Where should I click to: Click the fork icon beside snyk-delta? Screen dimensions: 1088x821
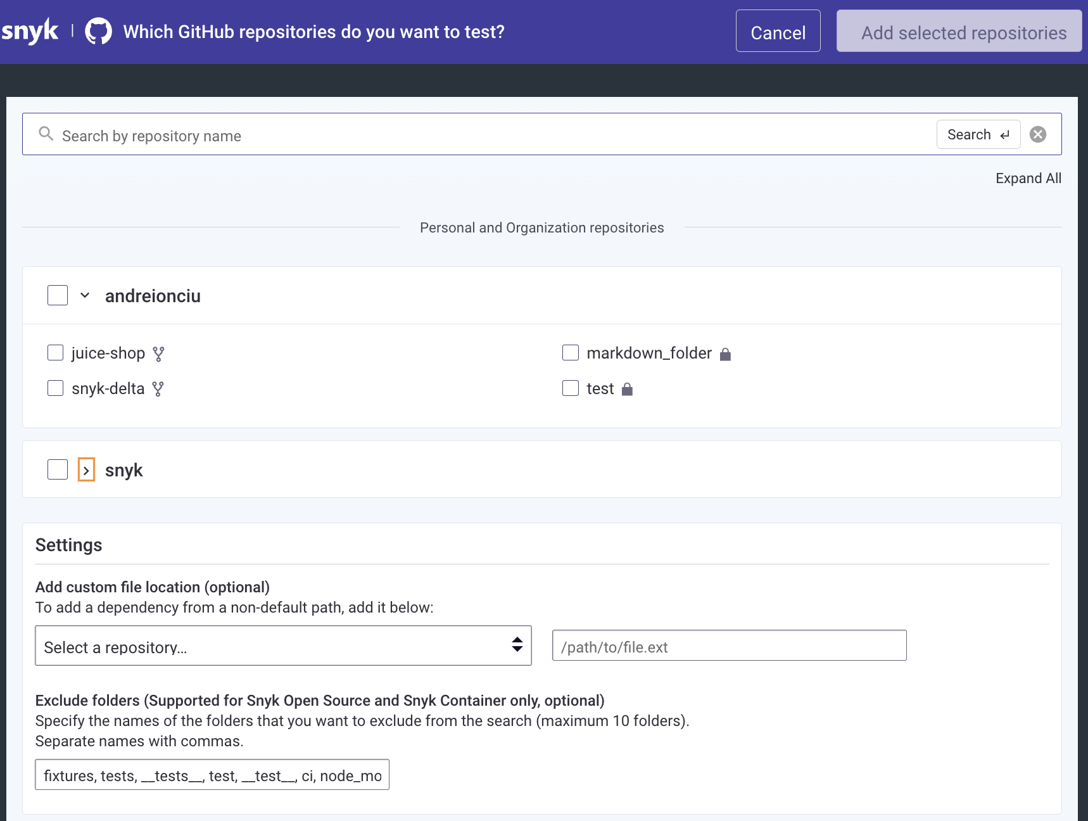pos(158,389)
